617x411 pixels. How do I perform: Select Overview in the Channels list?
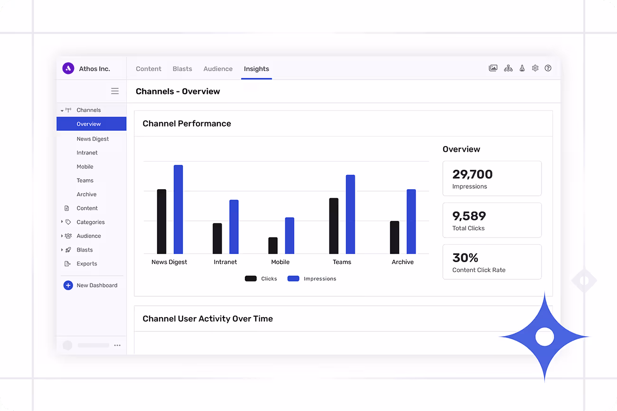[92, 124]
